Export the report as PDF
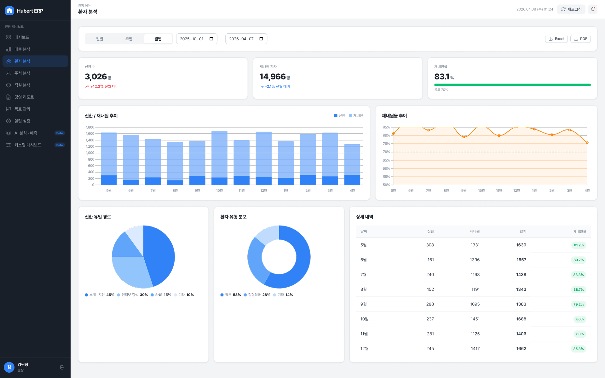605x378 pixels. [x=580, y=39]
